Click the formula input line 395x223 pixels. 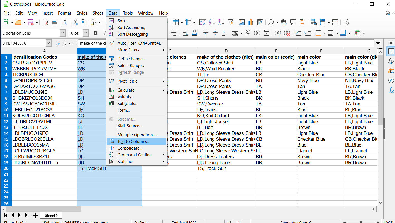click(x=226, y=43)
